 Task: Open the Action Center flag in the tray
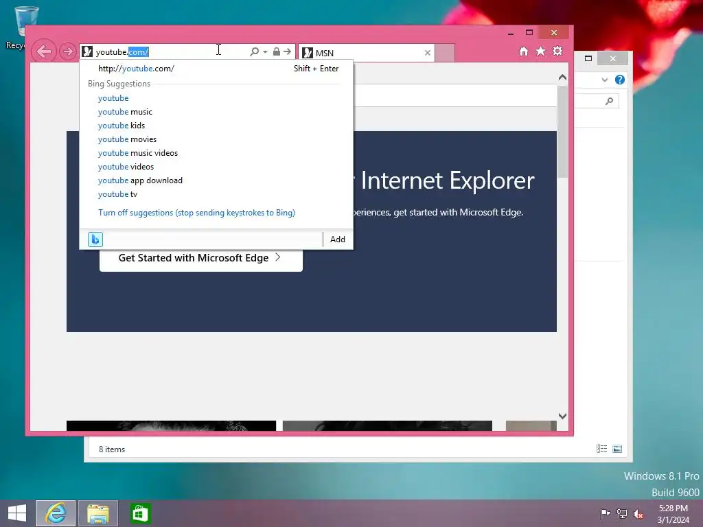(x=605, y=514)
